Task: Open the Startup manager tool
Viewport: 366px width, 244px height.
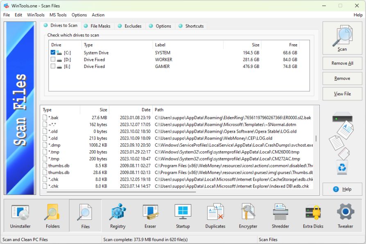Action: tap(183, 215)
